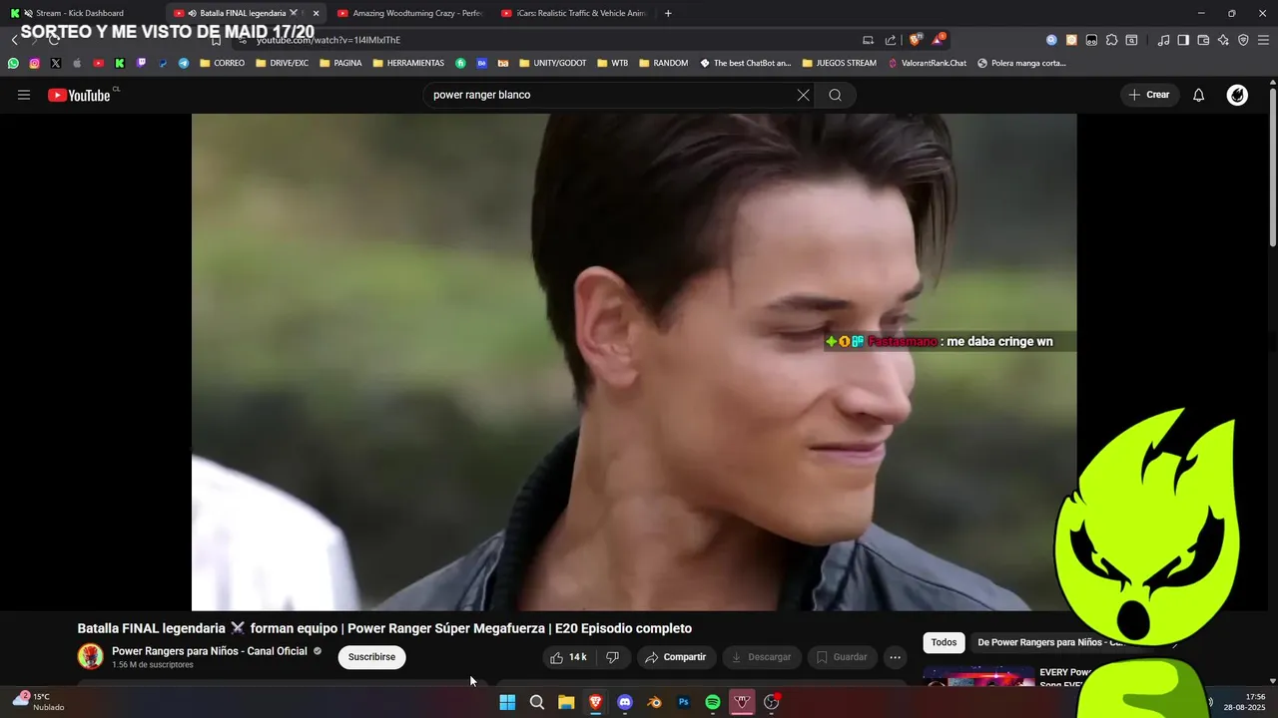Expand the UNITY/GODOT bookmarks folder
The height and width of the screenshot is (718, 1278).
pos(553,63)
